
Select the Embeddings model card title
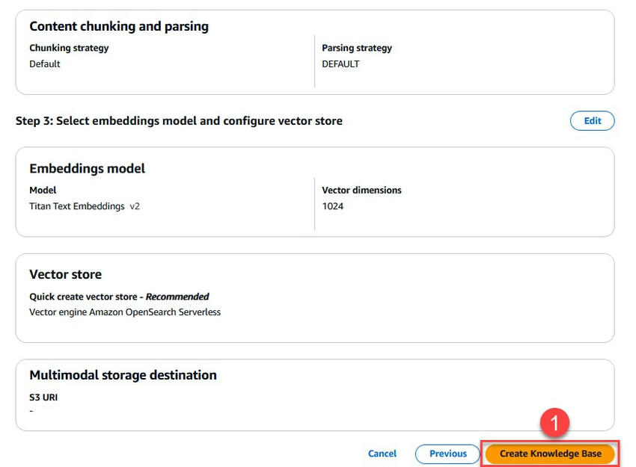(x=87, y=168)
